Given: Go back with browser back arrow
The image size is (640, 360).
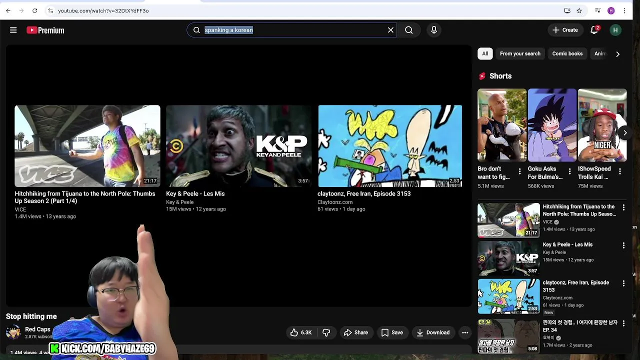Looking at the screenshot, I should (8, 10).
